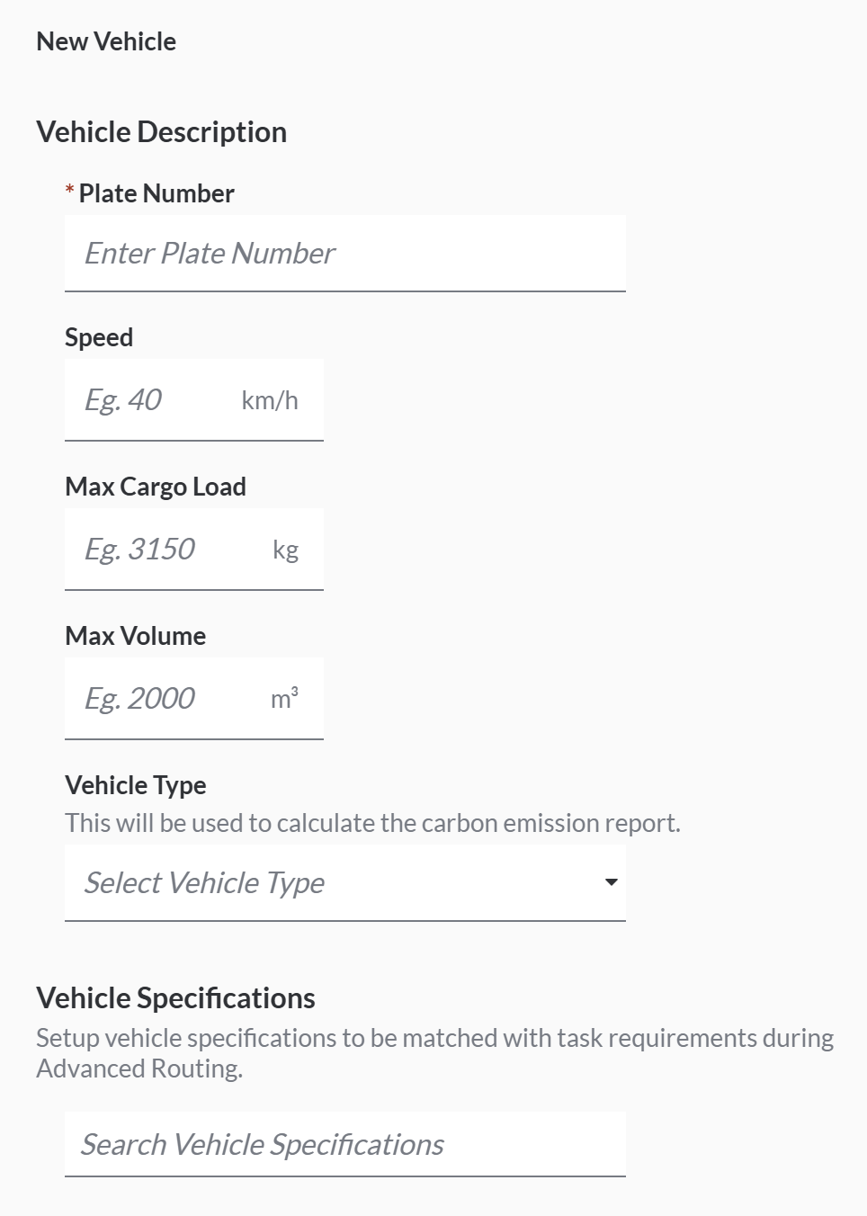This screenshot has height=1216, width=867.
Task: Click the Vehicle Specifications heading
Action: point(176,998)
